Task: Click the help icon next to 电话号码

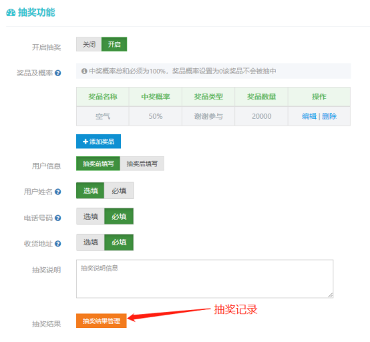Action: coord(58,218)
